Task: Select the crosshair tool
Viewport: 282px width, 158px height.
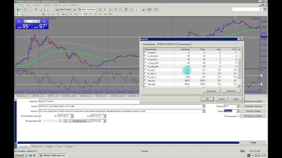Action: 22,14
